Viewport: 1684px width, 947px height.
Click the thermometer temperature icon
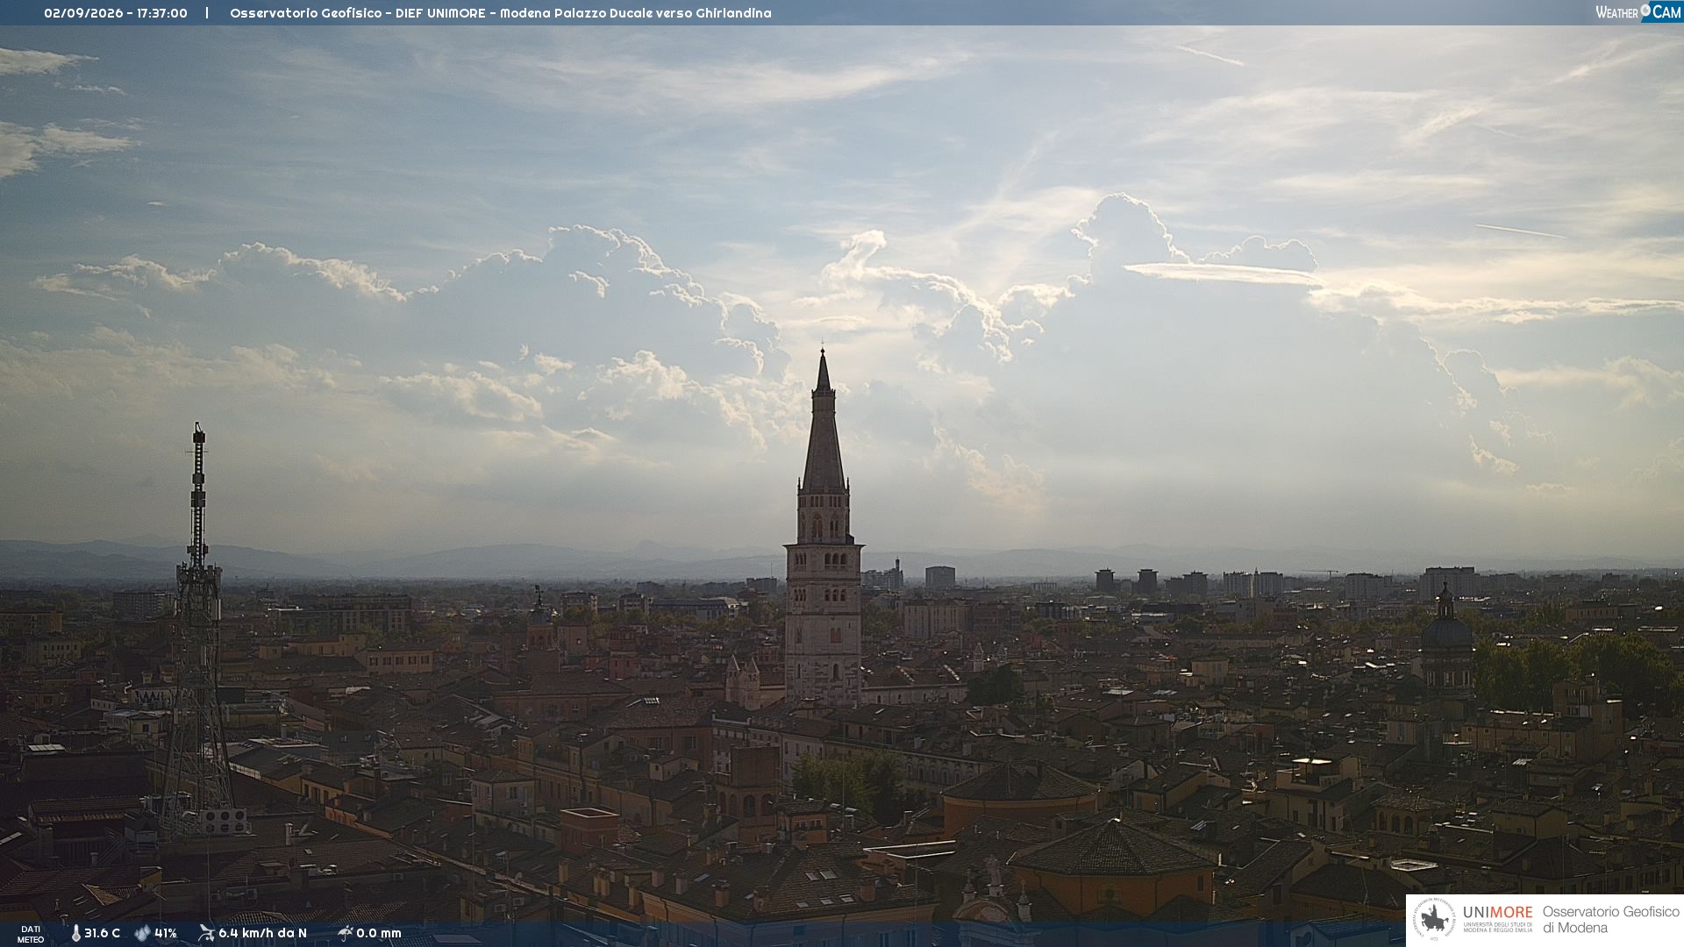(x=76, y=933)
